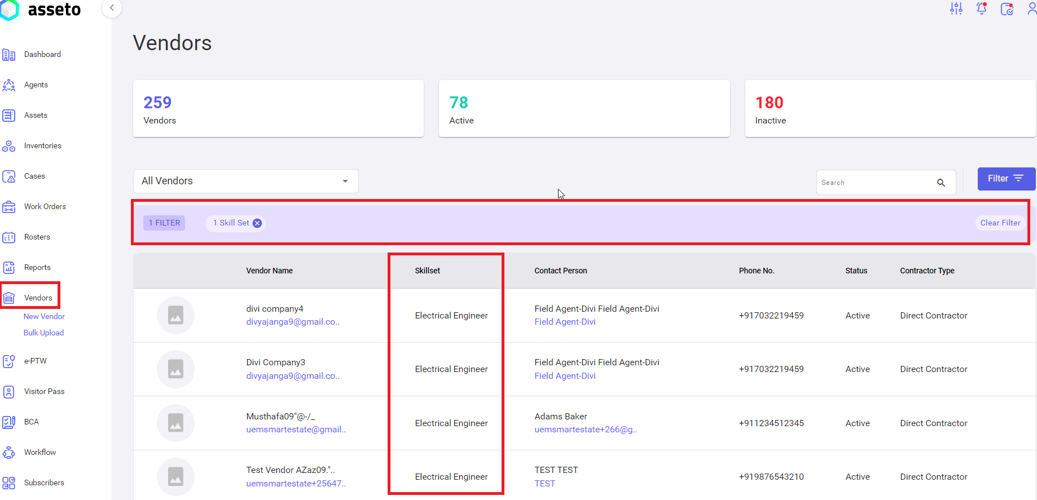Open the New Vendor link

(44, 317)
